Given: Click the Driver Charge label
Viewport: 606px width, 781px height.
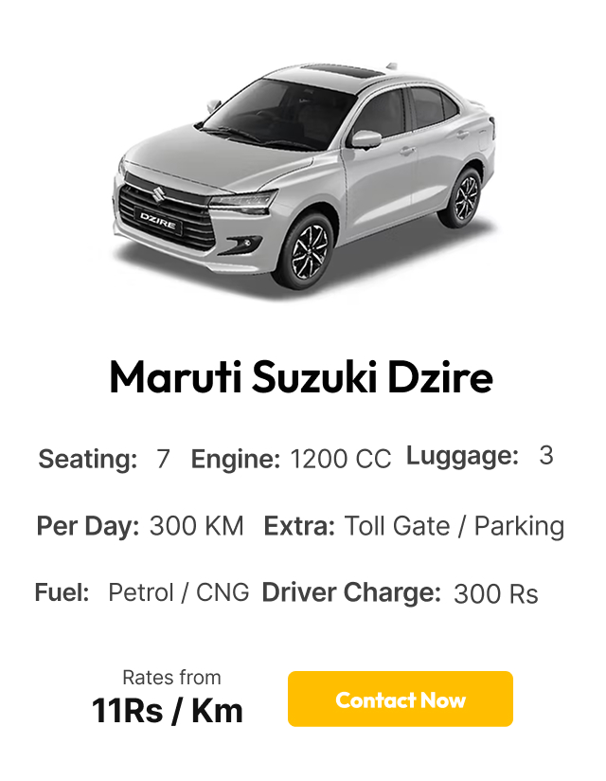Looking at the screenshot, I should [351, 592].
